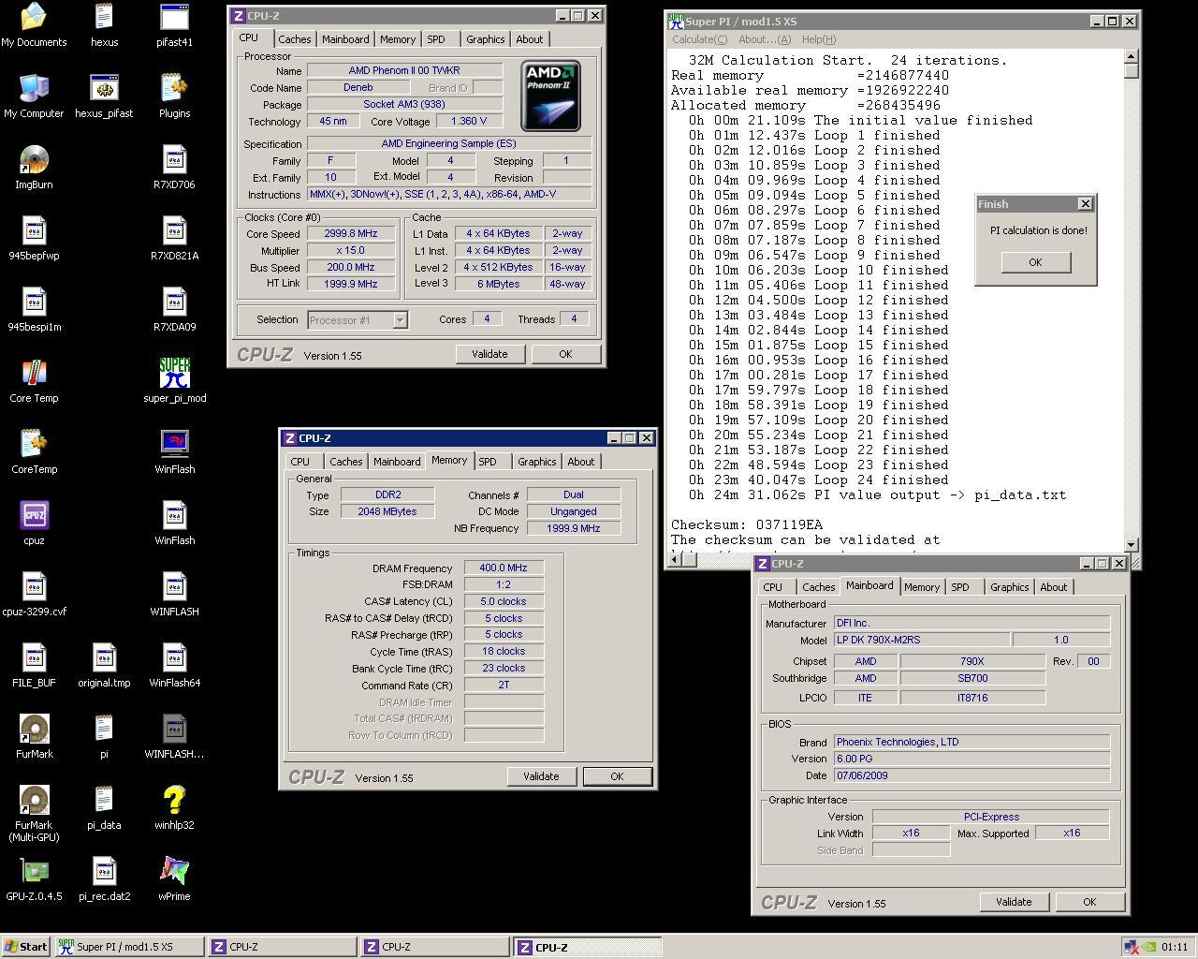The height and width of the screenshot is (959, 1198).
Task: Open the Calculate(C) menu in Super PI
Action: 699,39
